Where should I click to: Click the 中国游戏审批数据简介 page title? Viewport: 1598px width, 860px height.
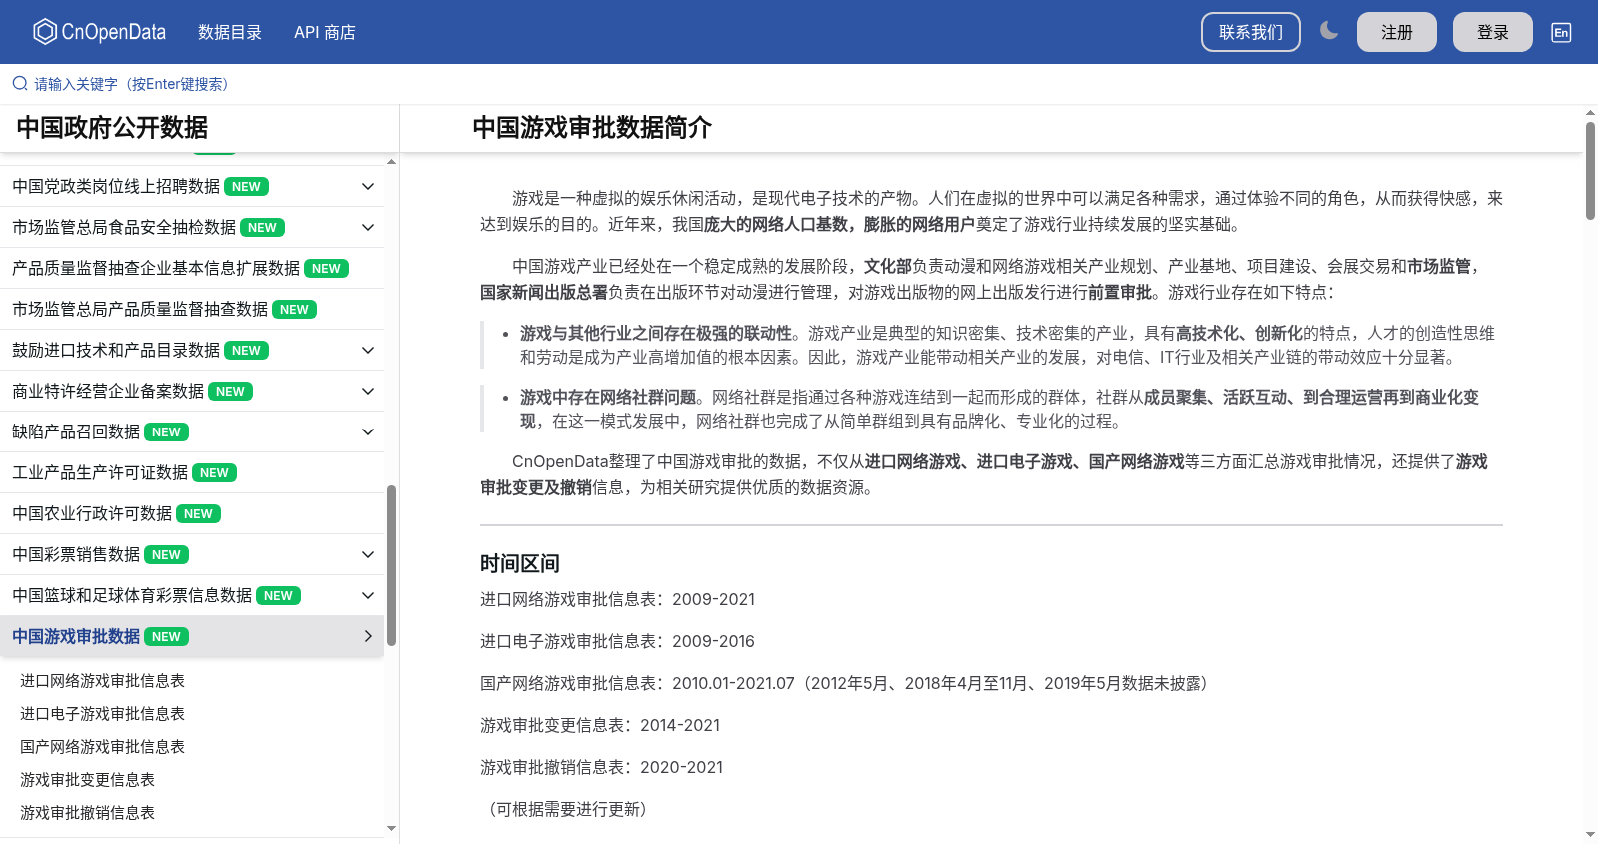tap(592, 127)
